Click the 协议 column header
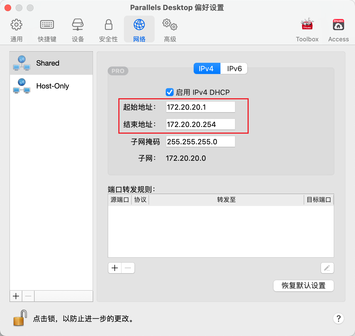Screen dimensions: 355x336 coord(140,200)
